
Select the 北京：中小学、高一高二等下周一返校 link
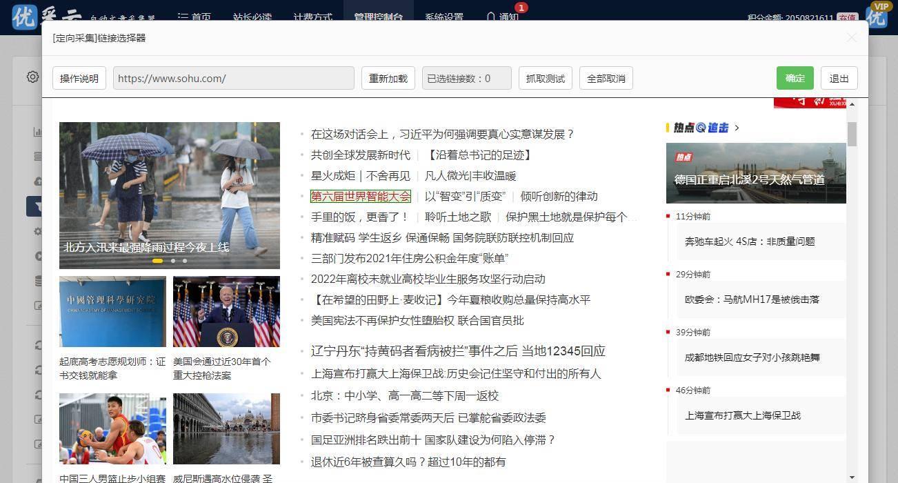(405, 395)
